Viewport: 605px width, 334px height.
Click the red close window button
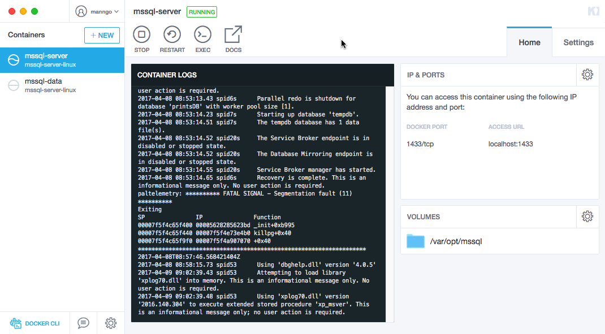(x=12, y=11)
